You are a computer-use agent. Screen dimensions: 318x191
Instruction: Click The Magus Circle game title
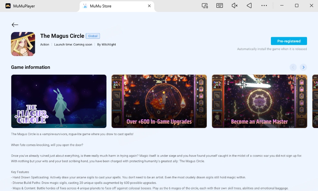tap(62, 36)
